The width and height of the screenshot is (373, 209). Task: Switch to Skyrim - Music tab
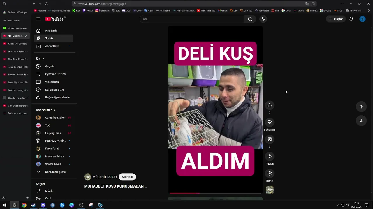tap(15, 75)
